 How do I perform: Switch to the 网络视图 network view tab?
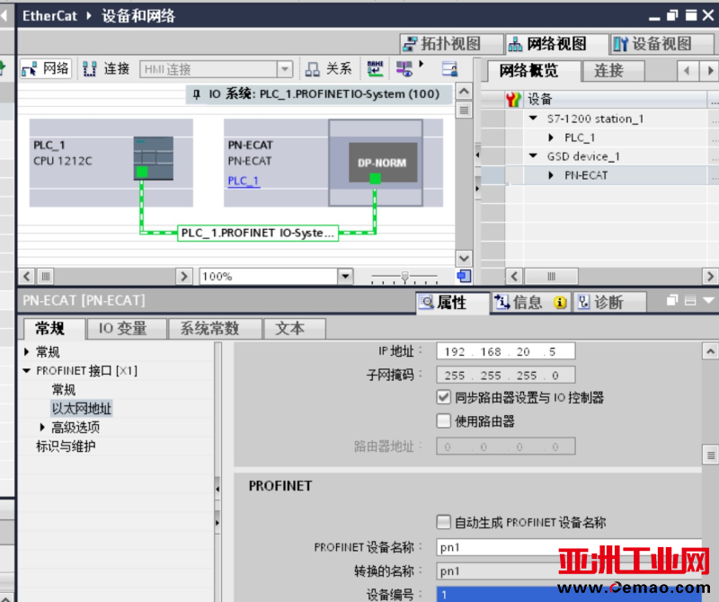pyautogui.click(x=555, y=44)
